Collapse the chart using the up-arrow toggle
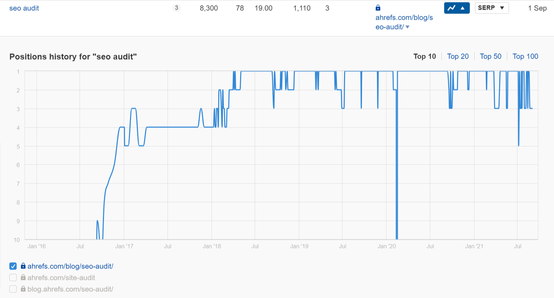The width and height of the screenshot is (554, 298). click(463, 8)
